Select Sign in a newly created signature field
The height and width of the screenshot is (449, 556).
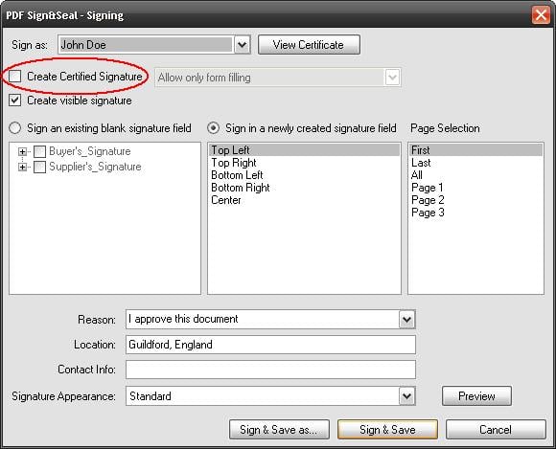[213, 128]
